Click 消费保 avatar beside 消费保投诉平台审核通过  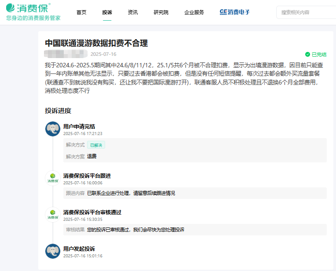coord(53,215)
